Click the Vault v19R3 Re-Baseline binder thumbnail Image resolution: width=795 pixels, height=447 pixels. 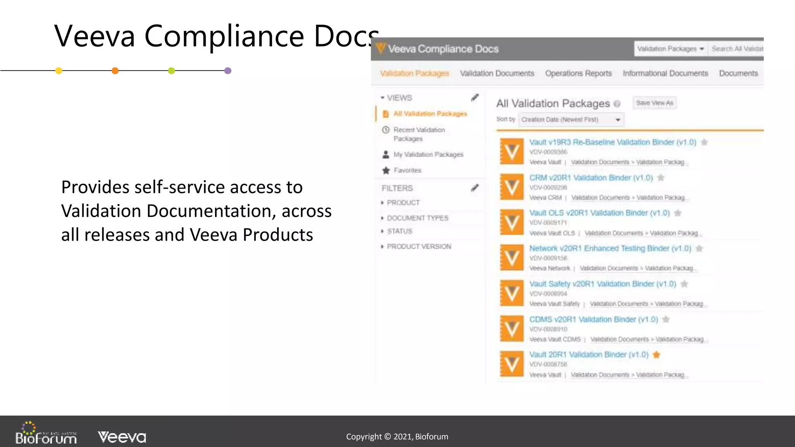512,151
